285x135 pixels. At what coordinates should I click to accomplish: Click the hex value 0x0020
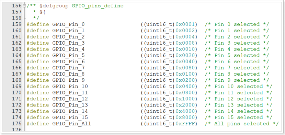tap(185, 55)
